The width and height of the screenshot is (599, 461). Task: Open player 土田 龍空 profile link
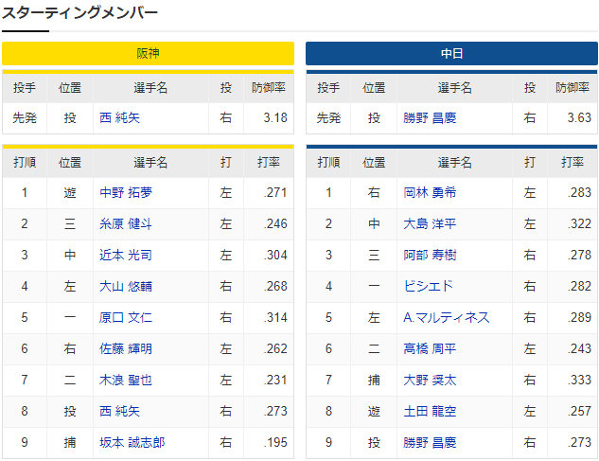430,412
